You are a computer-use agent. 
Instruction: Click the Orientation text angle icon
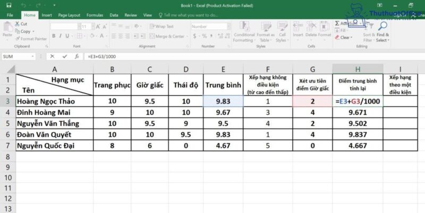pos(137,26)
